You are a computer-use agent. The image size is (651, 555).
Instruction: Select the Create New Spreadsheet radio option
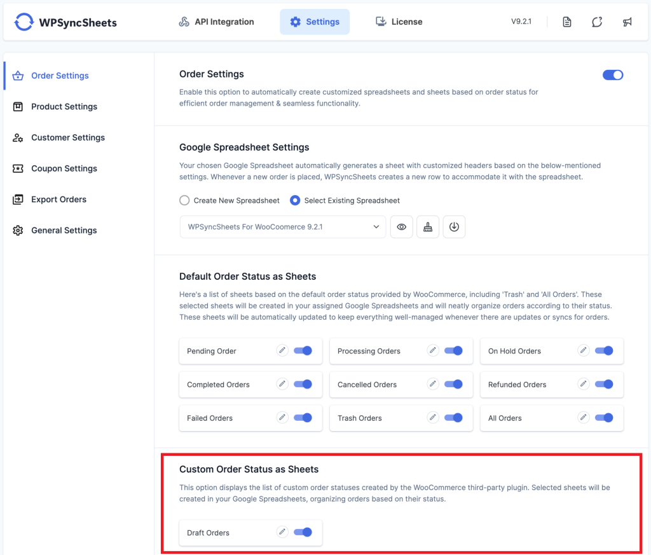tap(184, 200)
